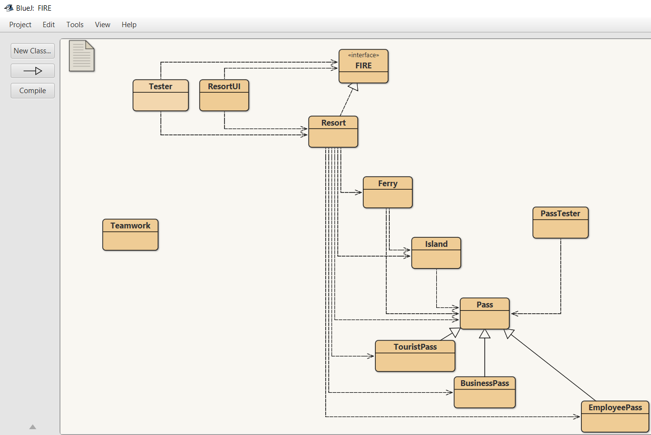Select the Pass class box
The image size is (651, 435).
point(485,313)
